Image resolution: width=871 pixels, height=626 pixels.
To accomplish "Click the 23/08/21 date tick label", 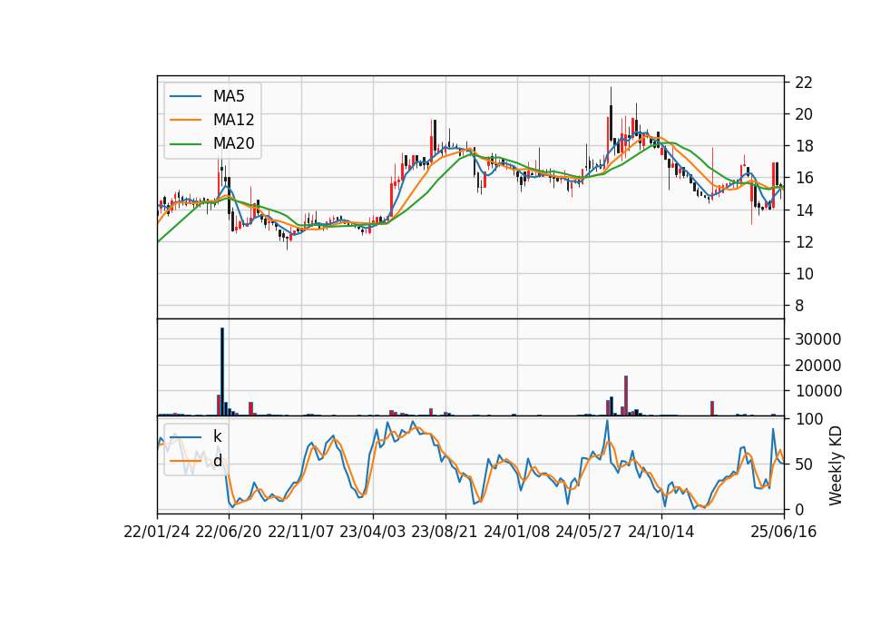I will (x=445, y=532).
